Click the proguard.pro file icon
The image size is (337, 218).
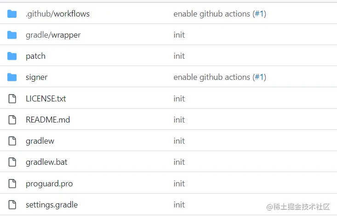tap(12, 184)
